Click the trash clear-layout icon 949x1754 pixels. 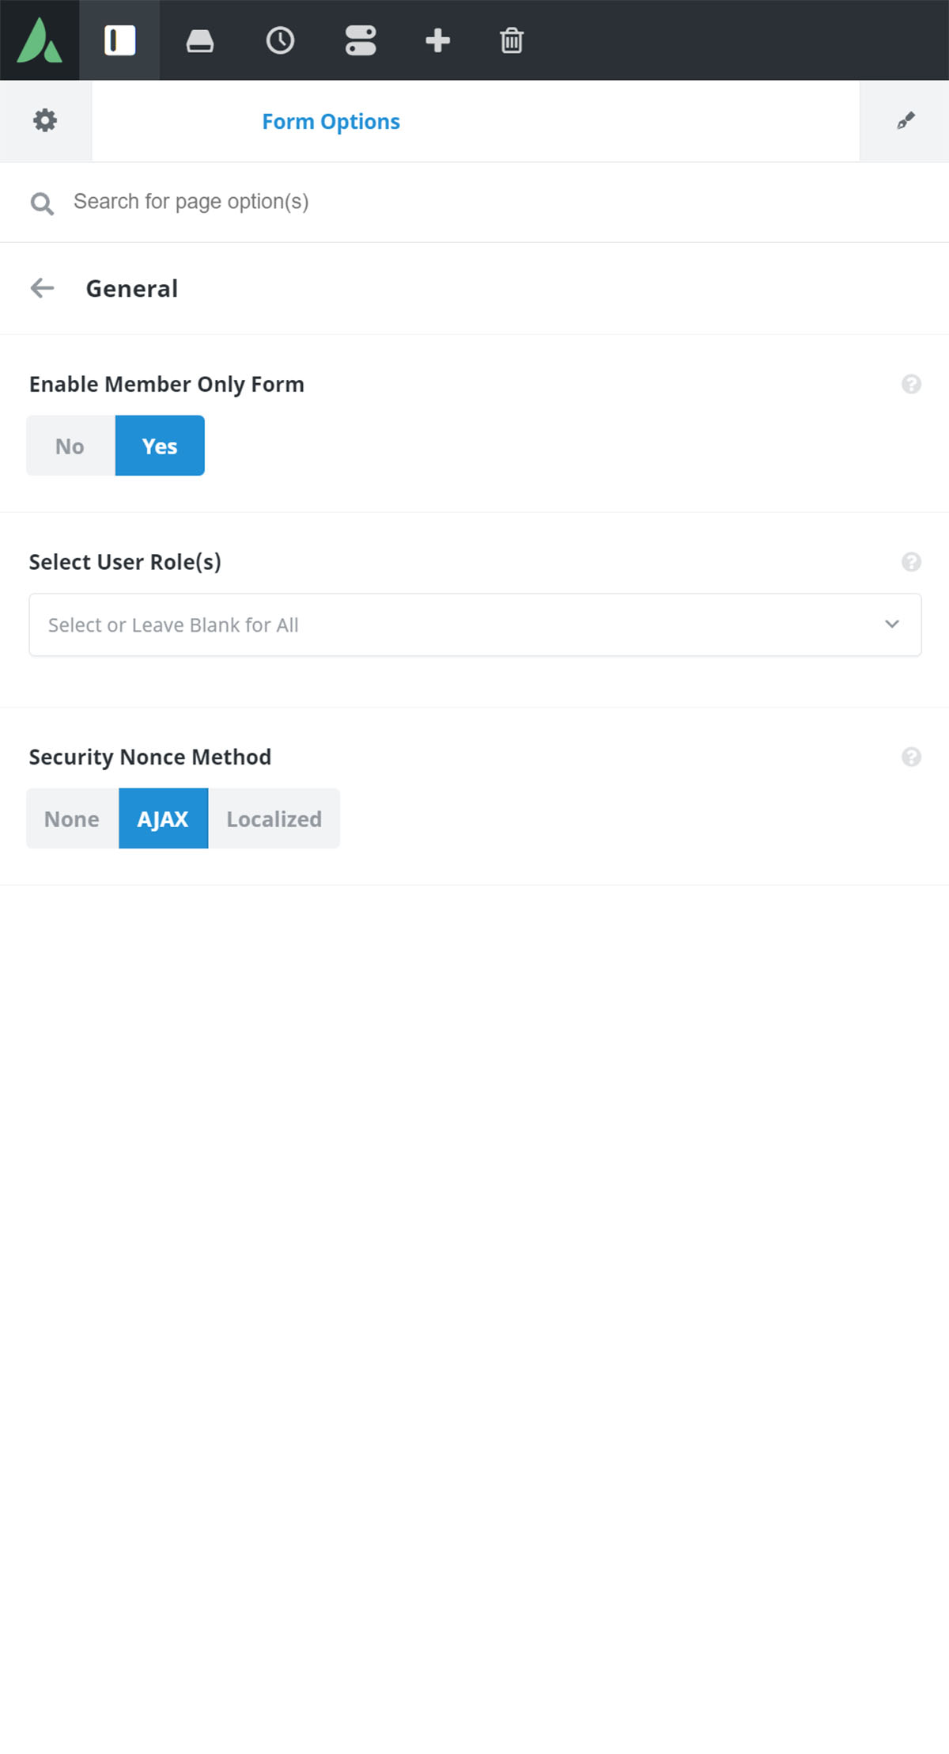(512, 40)
